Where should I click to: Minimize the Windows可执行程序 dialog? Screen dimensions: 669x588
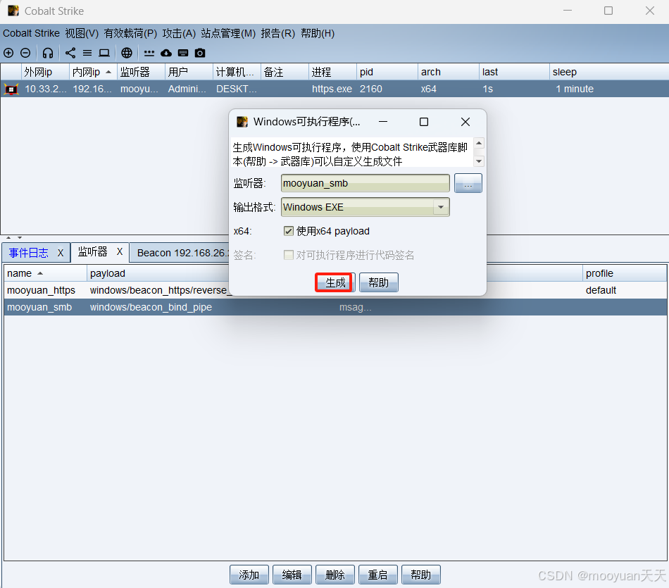point(383,122)
